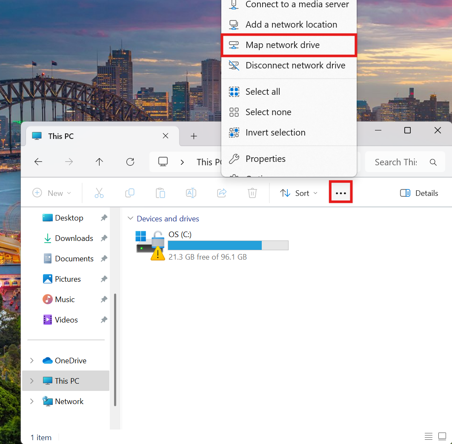Click the Copy icon in toolbar
452x444 pixels.
(x=130, y=193)
